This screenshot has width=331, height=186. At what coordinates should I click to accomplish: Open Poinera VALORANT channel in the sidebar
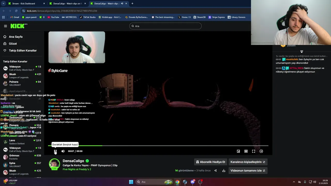coord(22,83)
